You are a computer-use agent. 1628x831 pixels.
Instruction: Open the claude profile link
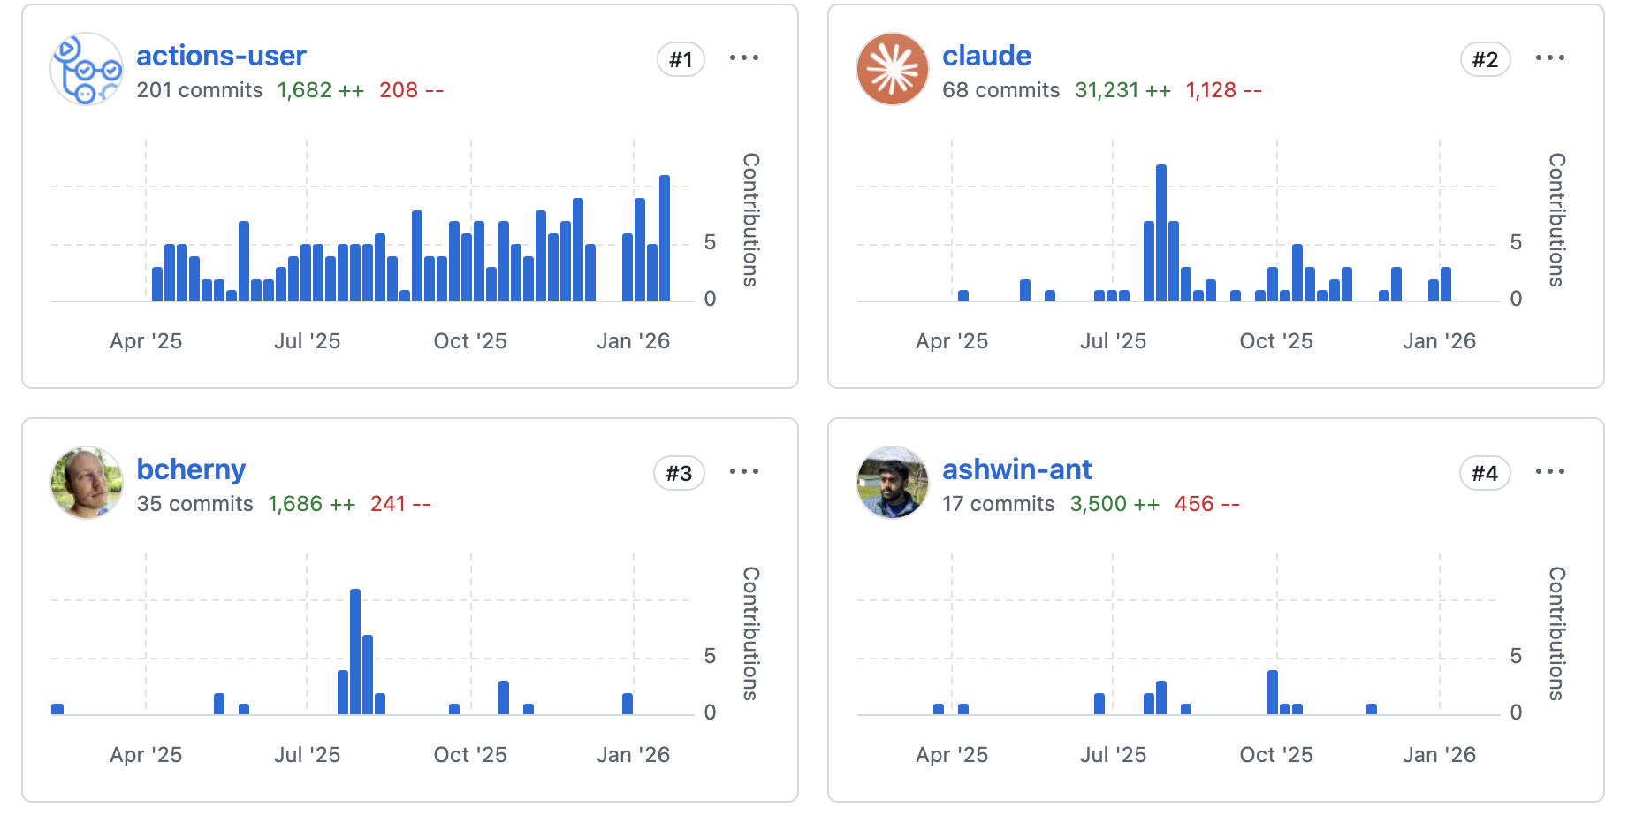tap(986, 56)
